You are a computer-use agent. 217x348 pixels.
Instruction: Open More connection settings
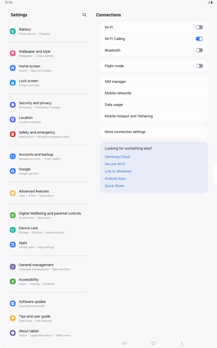click(154, 132)
